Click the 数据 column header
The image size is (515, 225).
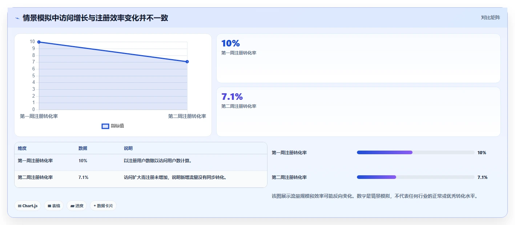tap(83, 148)
